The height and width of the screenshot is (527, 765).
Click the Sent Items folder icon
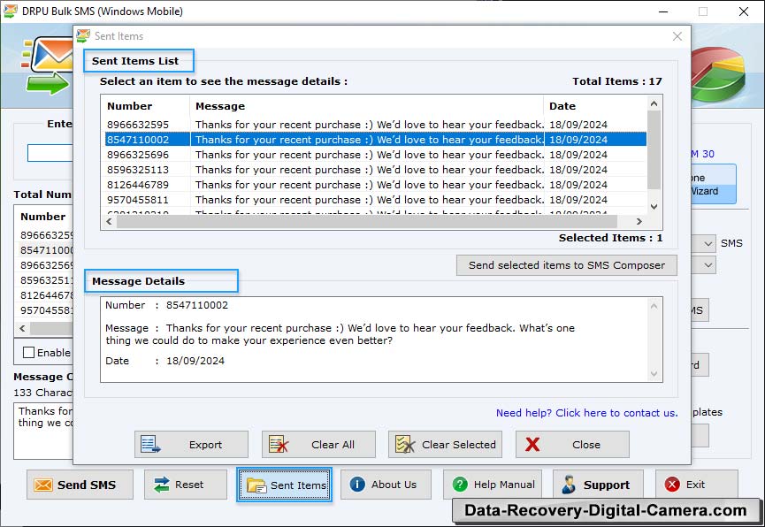coord(256,485)
